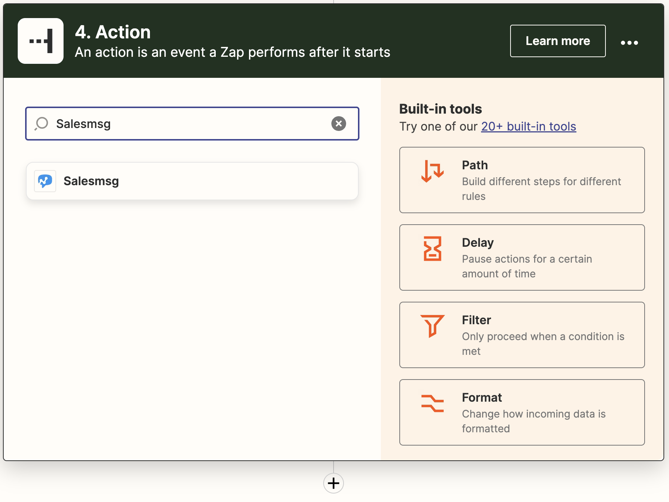Click the search magnifier icon

click(x=41, y=124)
